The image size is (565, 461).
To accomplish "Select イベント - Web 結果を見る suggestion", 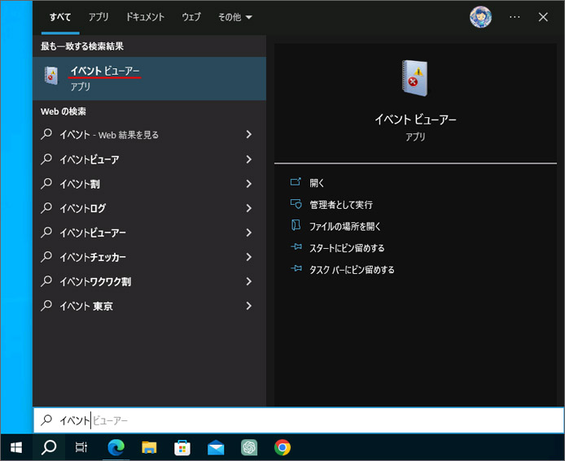I will tap(149, 135).
